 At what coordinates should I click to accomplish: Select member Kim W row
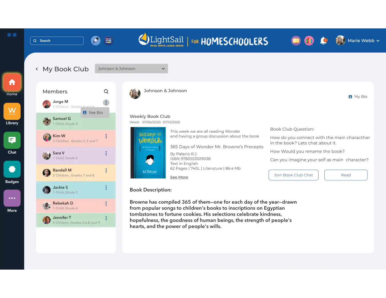click(76, 138)
